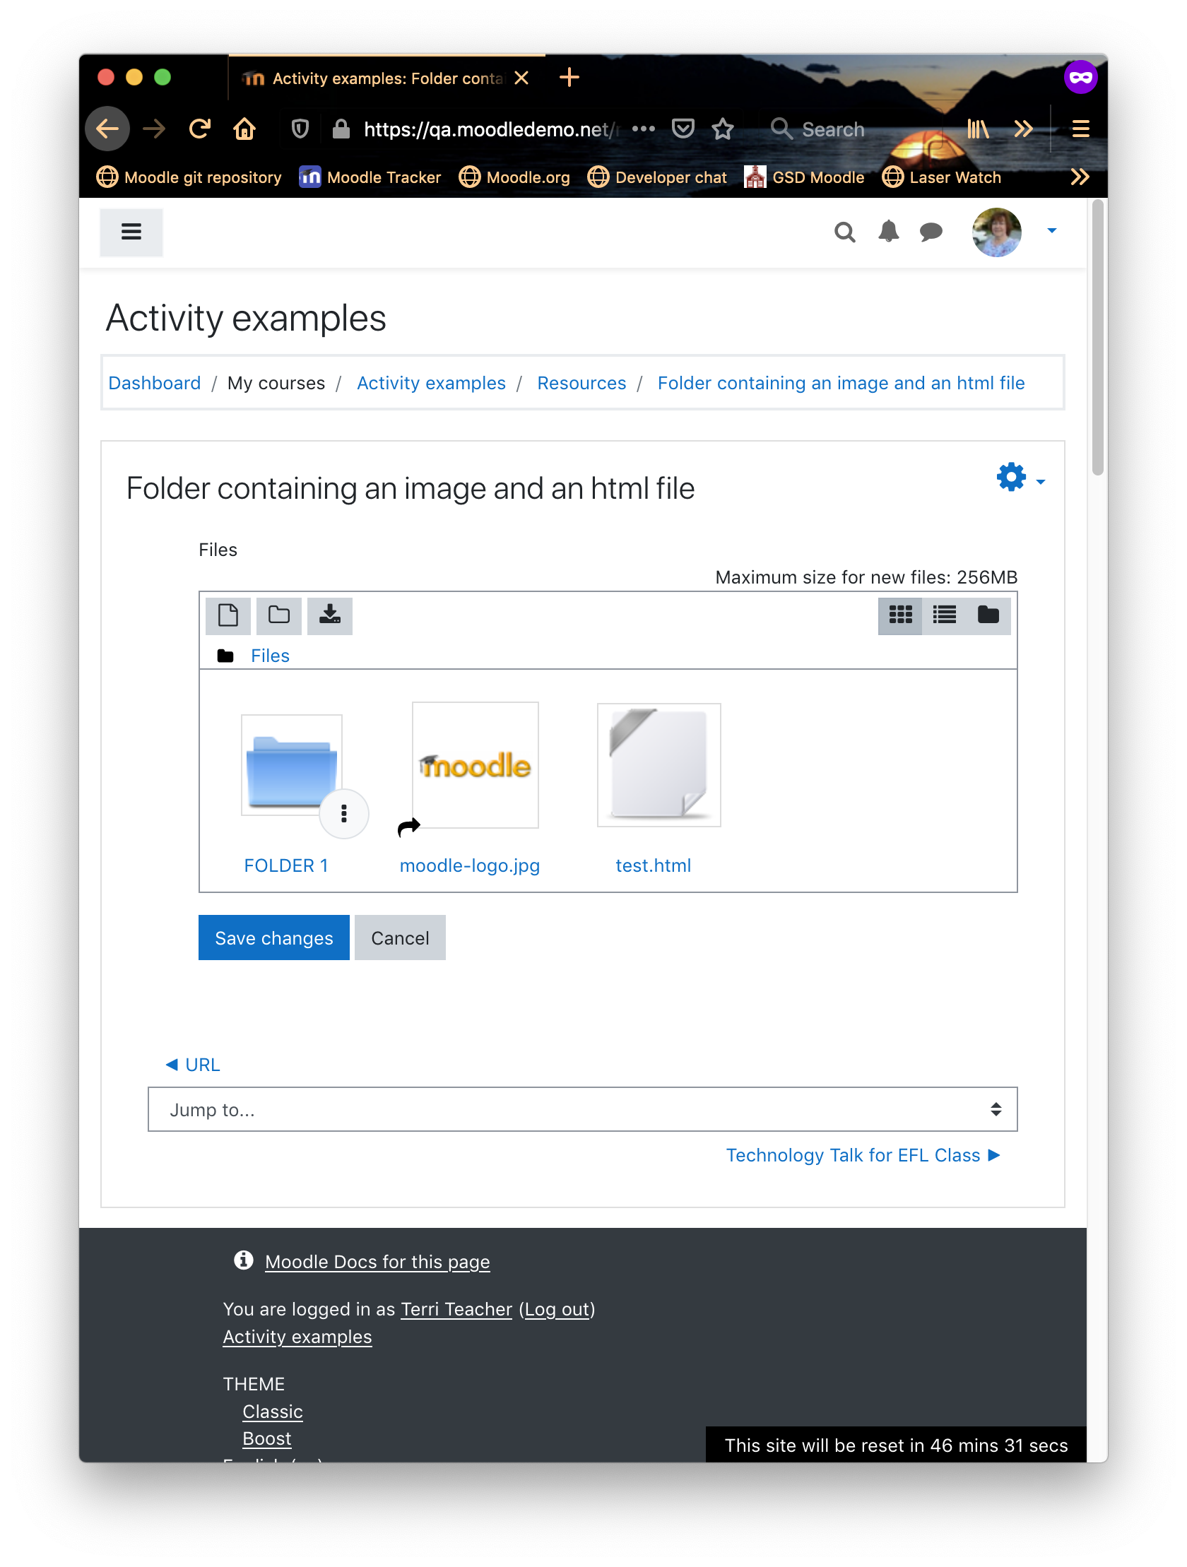This screenshot has height=1567, width=1187.
Task: Open the Moodle Tracker bookmark
Action: (370, 177)
